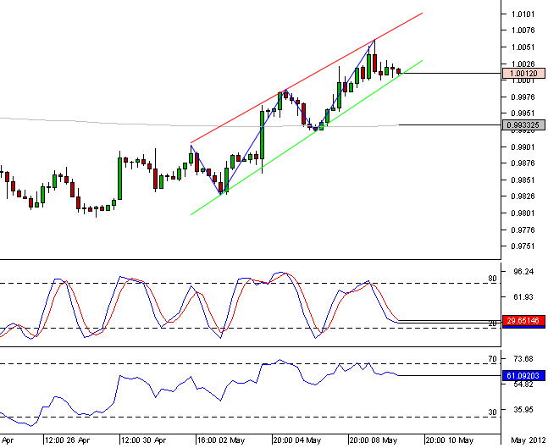Click the current price label 1.00120
548x448 pixels.
(x=523, y=74)
